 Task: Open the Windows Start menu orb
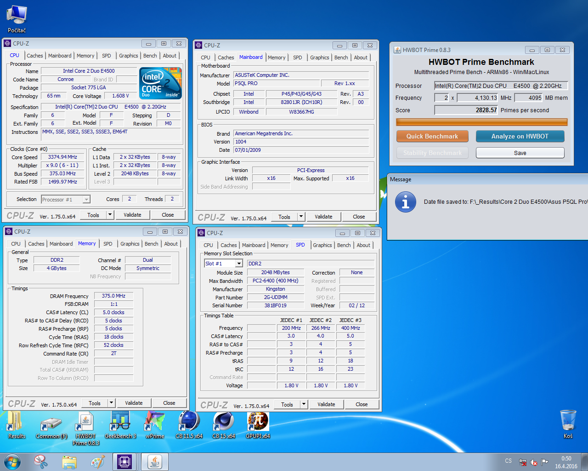click(x=12, y=462)
